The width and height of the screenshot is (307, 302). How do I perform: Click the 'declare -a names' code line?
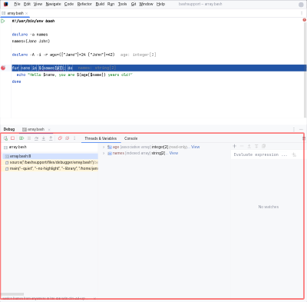[30, 35]
